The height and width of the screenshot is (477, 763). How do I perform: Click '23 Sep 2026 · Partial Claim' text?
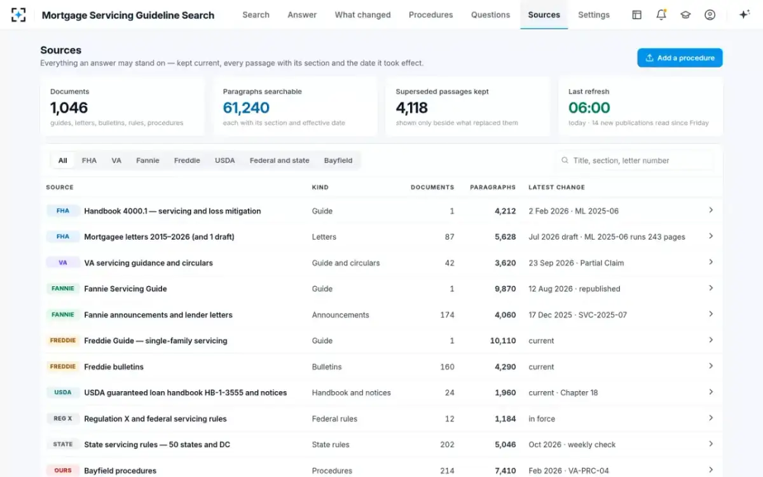[576, 263]
